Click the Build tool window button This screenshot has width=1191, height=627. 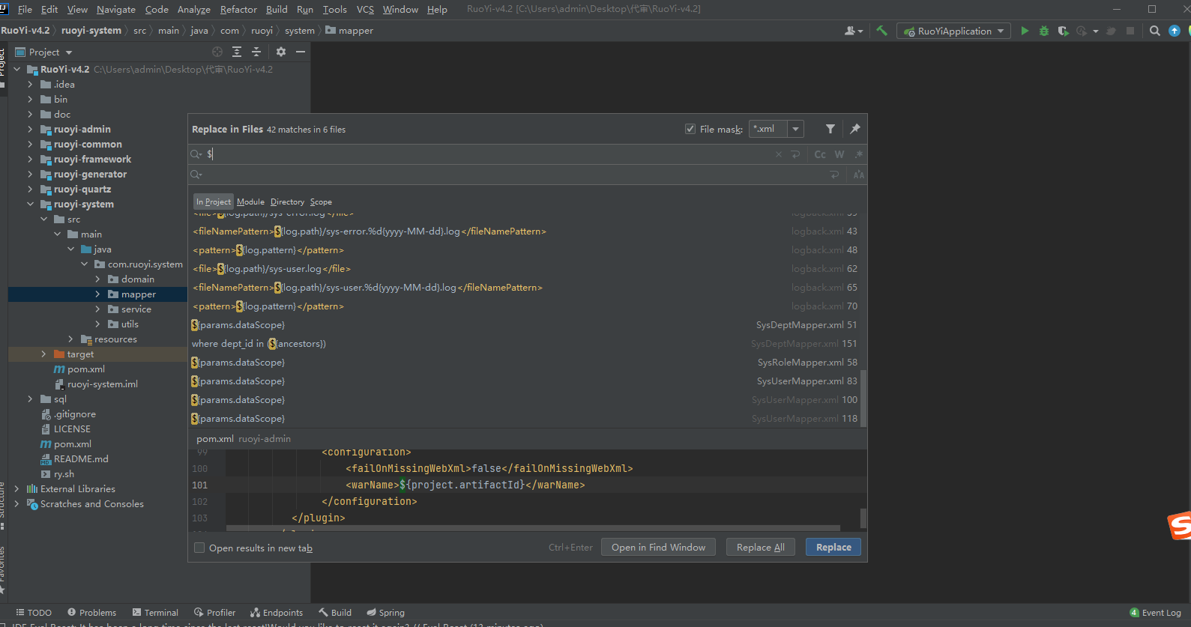(334, 613)
